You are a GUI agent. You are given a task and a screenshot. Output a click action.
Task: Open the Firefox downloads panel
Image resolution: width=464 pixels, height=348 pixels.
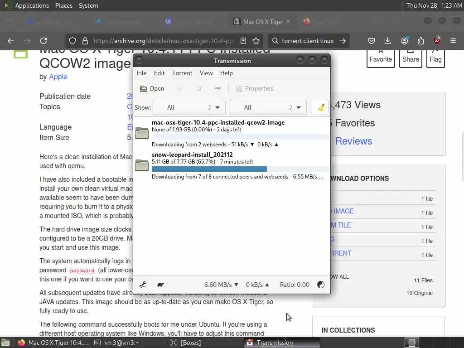(387, 41)
